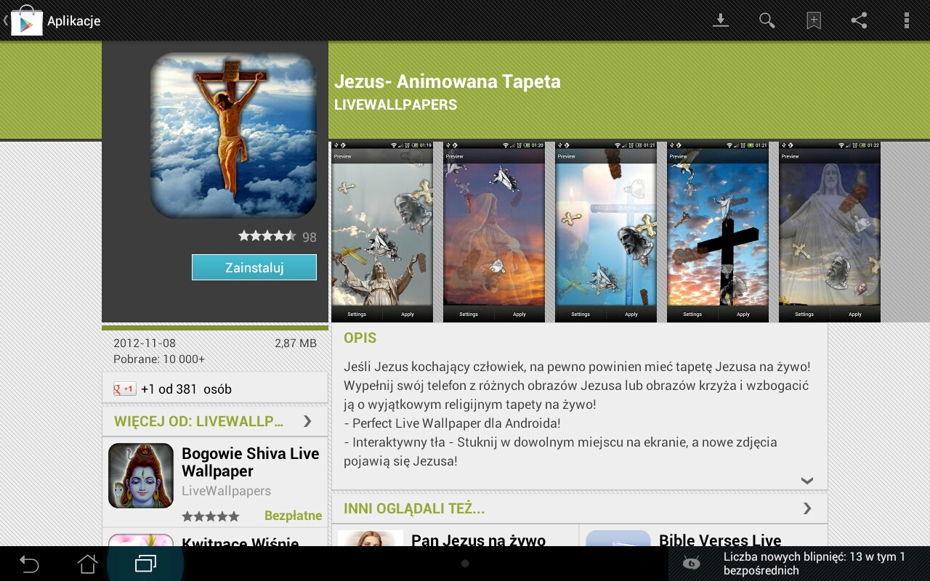Open downloads icon in top bar

[720, 20]
